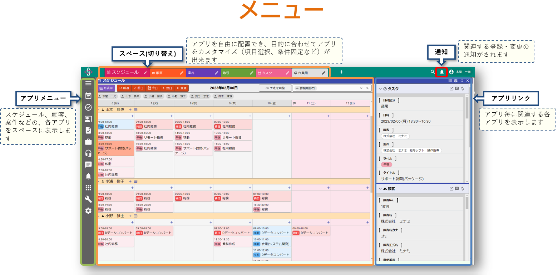Edit the スケジュール space tab pencil
The image size is (558, 275).
click(145, 72)
